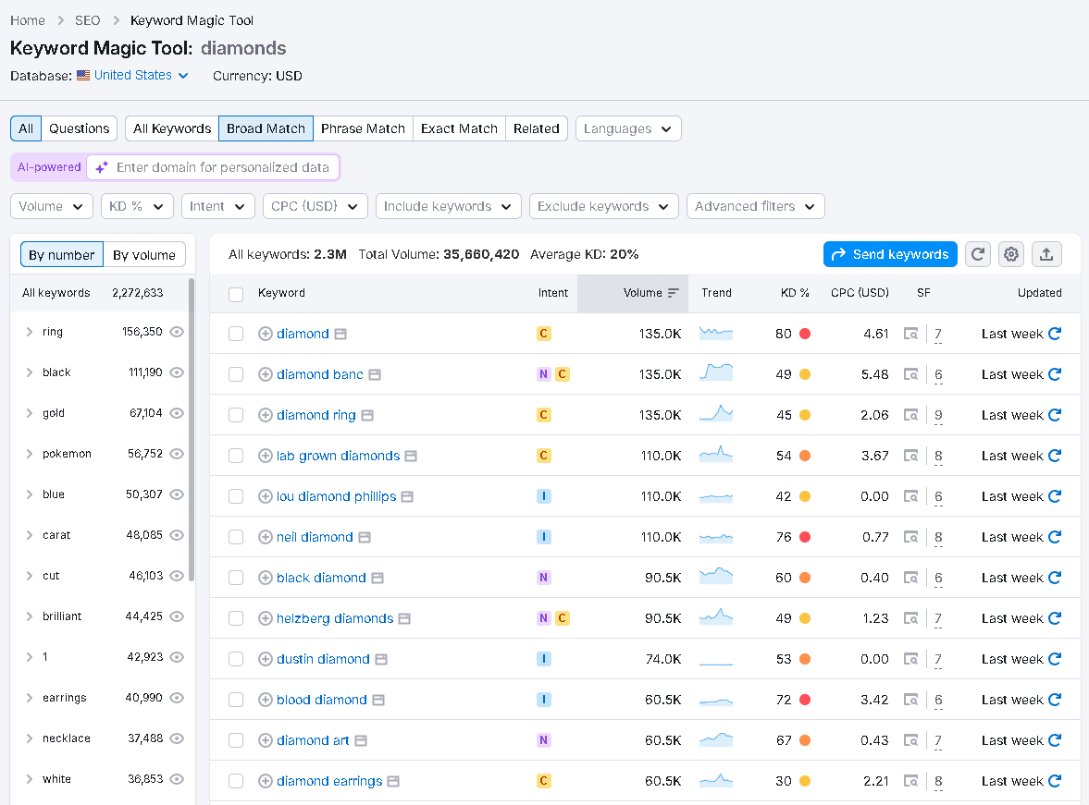Add 'diamond art' with plus icon

[266, 740]
